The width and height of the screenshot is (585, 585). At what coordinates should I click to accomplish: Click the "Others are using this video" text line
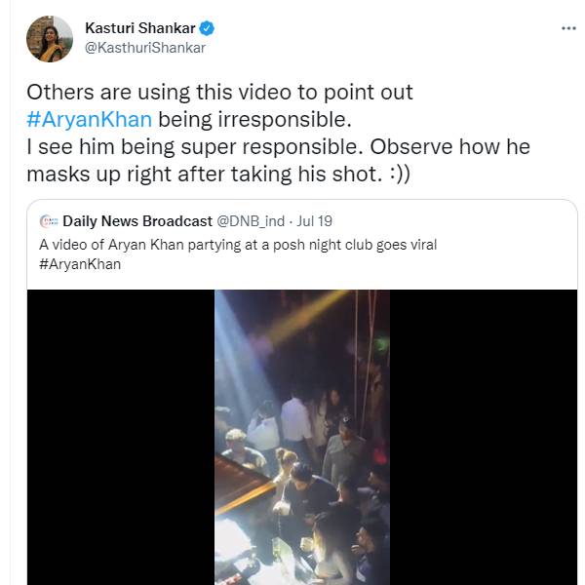tap(219, 93)
